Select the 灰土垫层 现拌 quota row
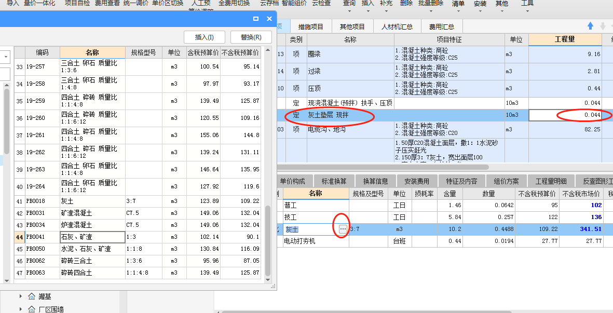The width and height of the screenshot is (613, 313). 445,115
